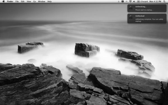Open the volume control in menu bar
Image resolution: width=168 pixels, height=105 pixels.
coord(134,1)
